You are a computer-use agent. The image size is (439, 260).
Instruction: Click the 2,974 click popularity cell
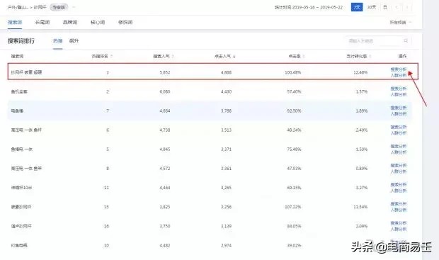tap(226, 245)
